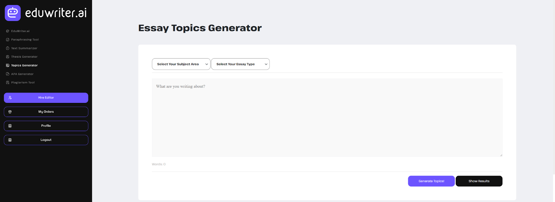This screenshot has height=202, width=555.
Task: Open the EduWriter.ai menu item
Action: coord(20,31)
